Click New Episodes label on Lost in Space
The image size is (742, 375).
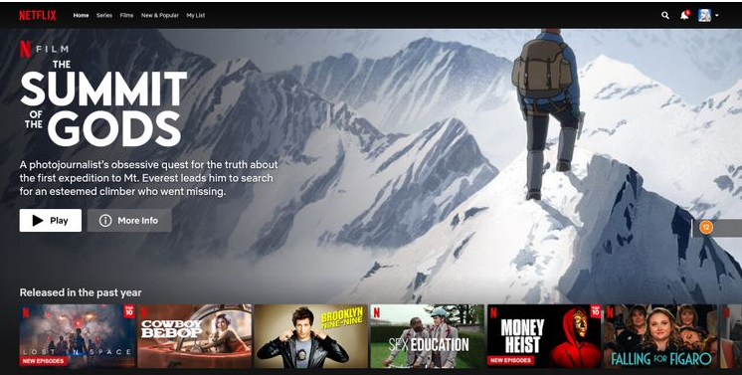[x=44, y=361]
